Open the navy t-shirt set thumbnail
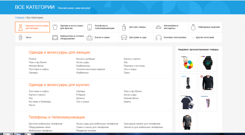The height and width of the screenshot is (135, 245). (x=188, y=102)
